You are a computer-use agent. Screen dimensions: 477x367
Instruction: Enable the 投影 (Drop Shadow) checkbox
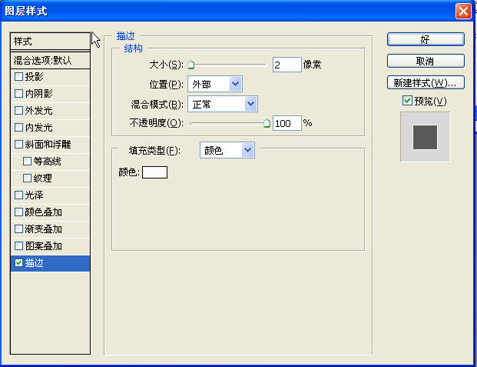[x=19, y=77]
